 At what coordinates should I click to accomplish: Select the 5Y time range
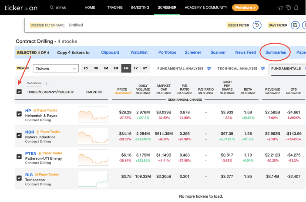145,68
